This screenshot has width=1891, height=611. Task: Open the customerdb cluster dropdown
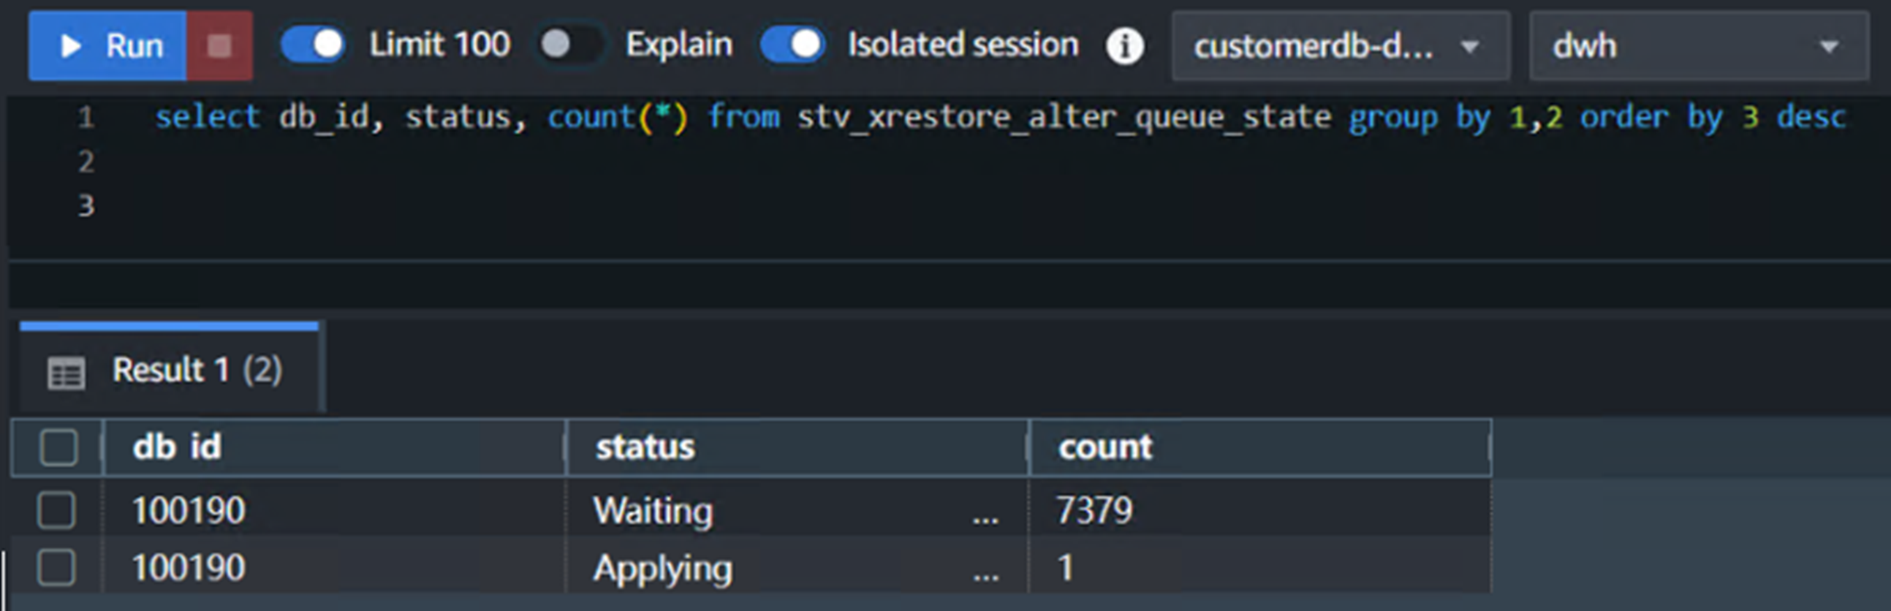(1340, 46)
